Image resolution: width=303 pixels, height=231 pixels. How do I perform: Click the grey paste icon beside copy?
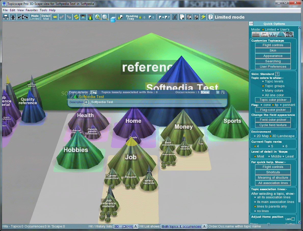[x=189, y=17]
